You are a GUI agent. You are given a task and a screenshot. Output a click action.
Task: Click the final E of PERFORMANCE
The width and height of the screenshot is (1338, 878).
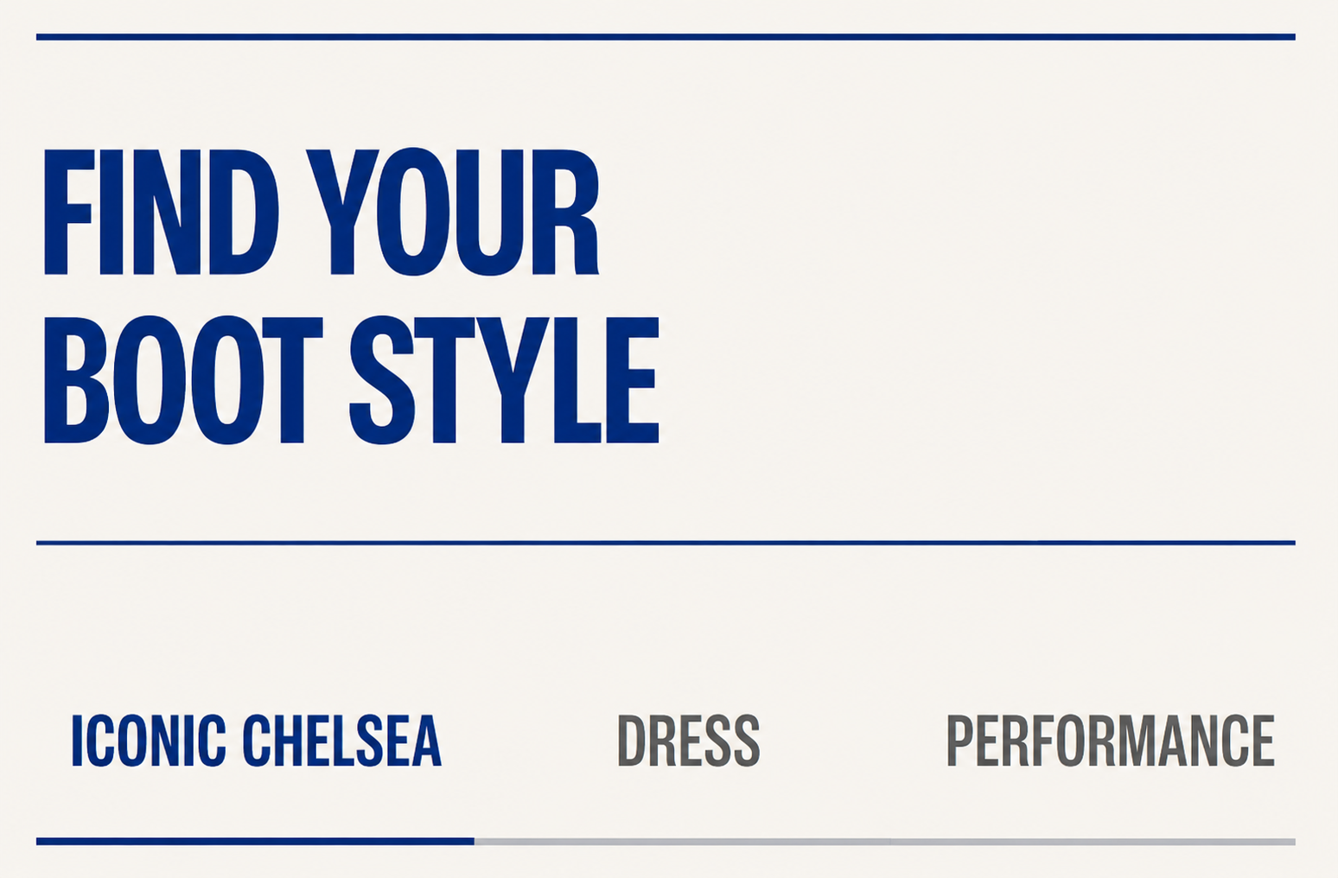coord(1264,741)
